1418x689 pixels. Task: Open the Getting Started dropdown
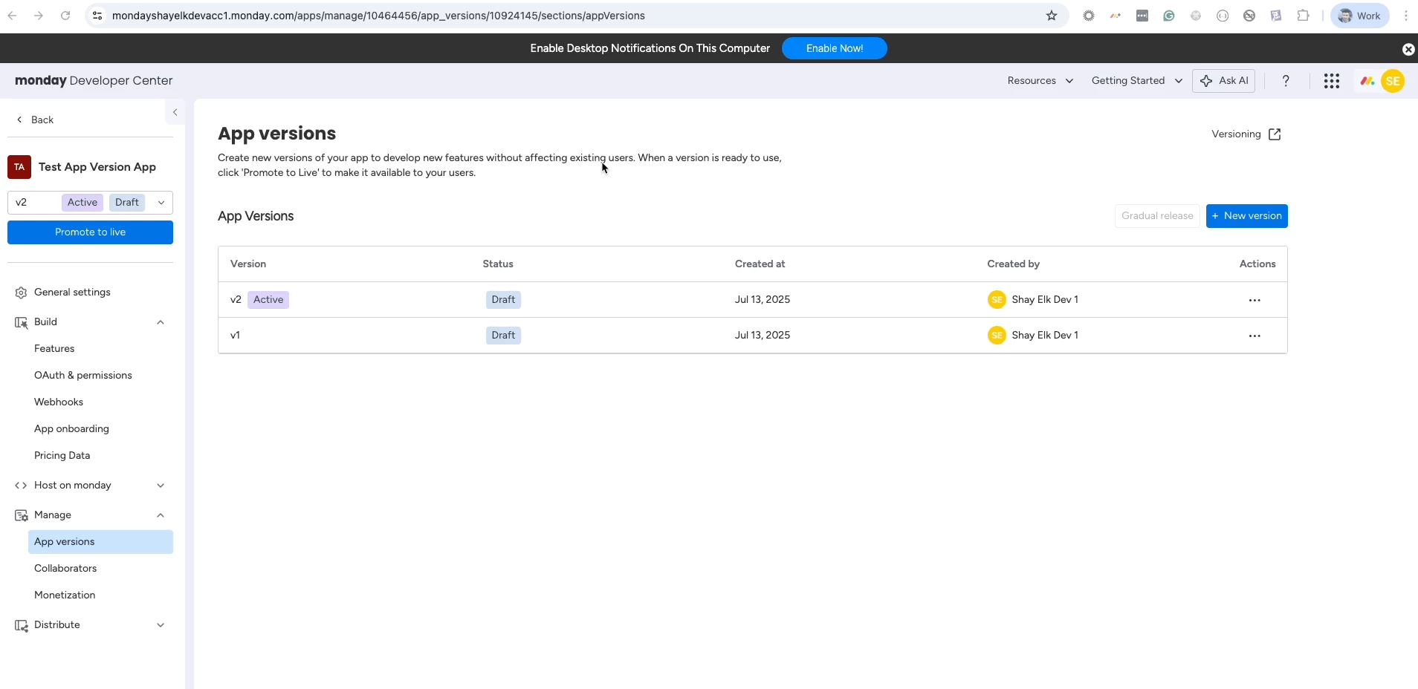tap(1136, 81)
